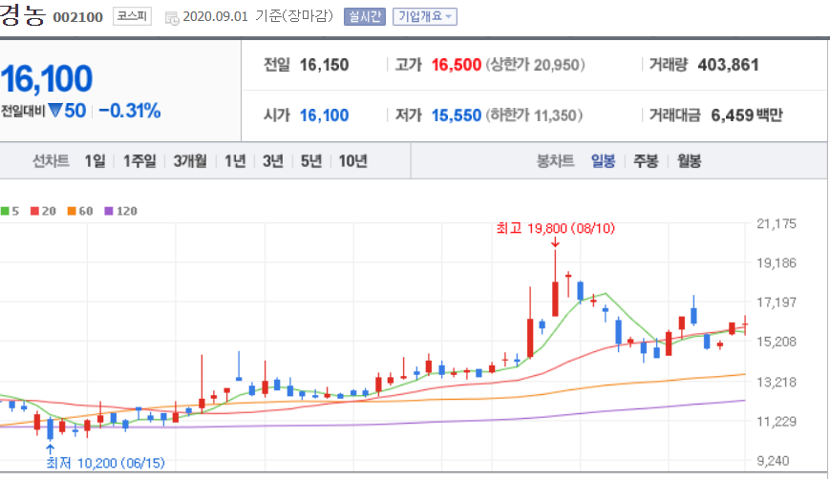This screenshot has width=830, height=479.
Task: Click the orange 60-day average legend swatch
Action: (72, 211)
